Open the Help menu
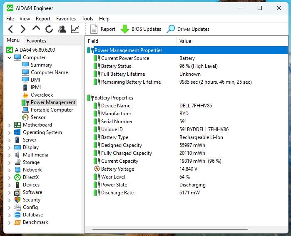Image resolution: width=291 pixels, height=236 pixels. (104, 19)
